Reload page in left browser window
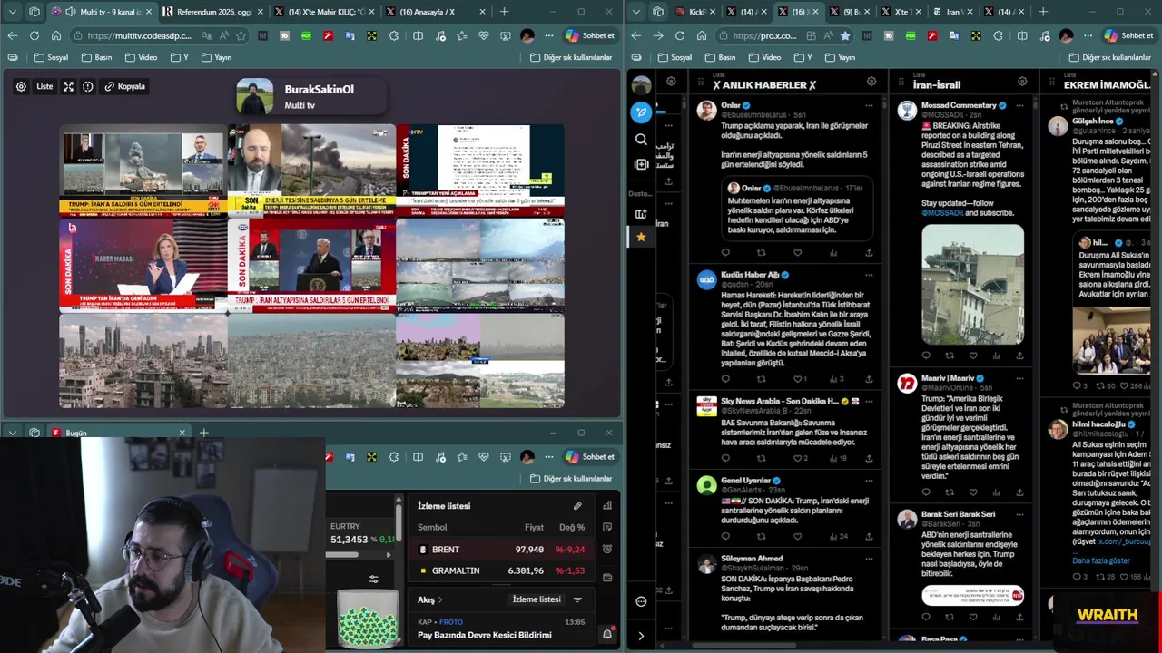This screenshot has width=1162, height=653. coord(34,35)
